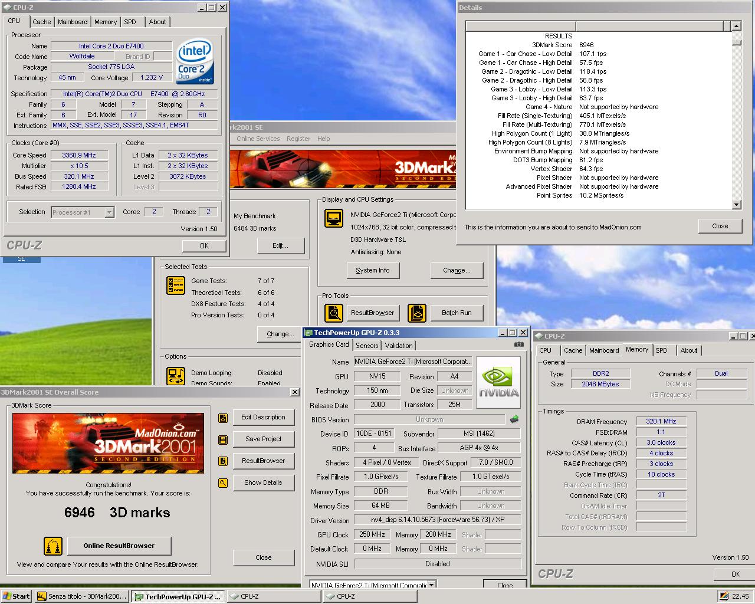Click the BIOS save chip icon in GPU-Z
This screenshot has height=604, width=755.
click(514, 419)
